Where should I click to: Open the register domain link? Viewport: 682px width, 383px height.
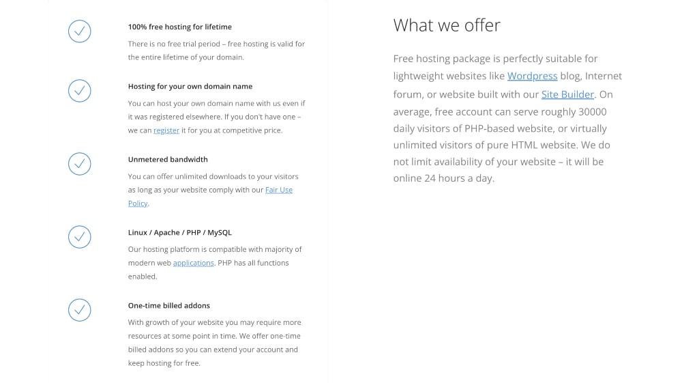pos(166,130)
